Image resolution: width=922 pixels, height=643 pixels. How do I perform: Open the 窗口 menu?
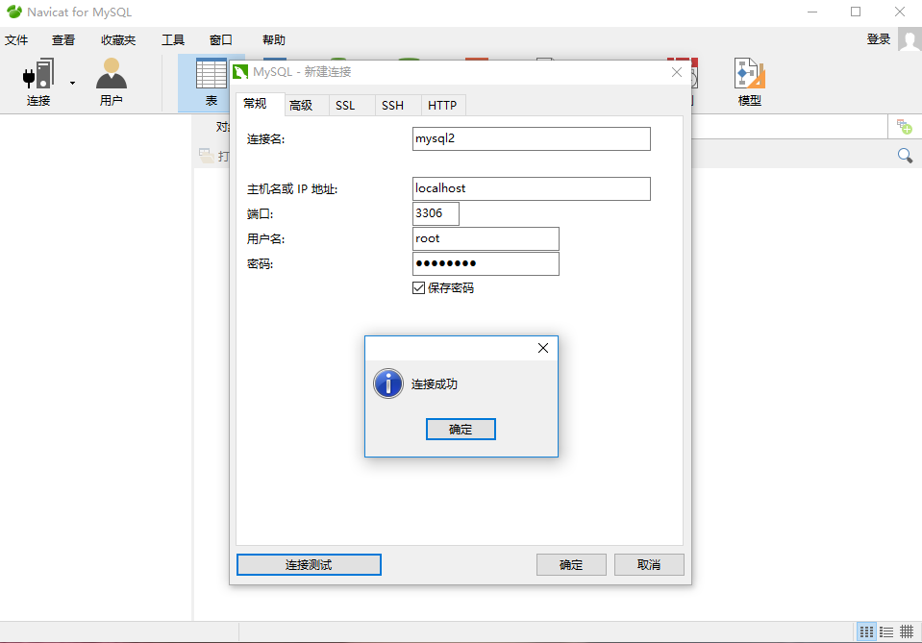pos(220,40)
